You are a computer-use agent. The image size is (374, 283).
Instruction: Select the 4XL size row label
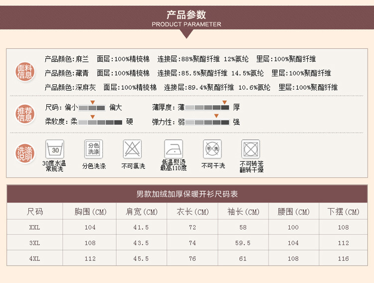coord(34,259)
